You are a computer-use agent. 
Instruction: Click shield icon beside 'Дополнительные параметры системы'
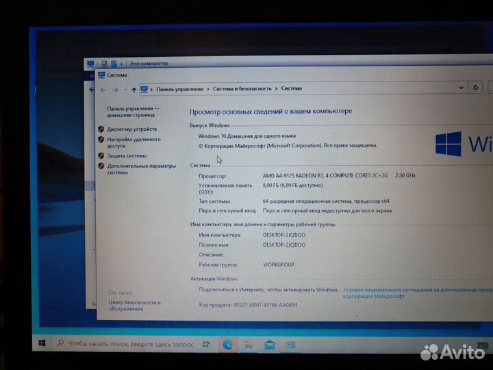pos(101,166)
